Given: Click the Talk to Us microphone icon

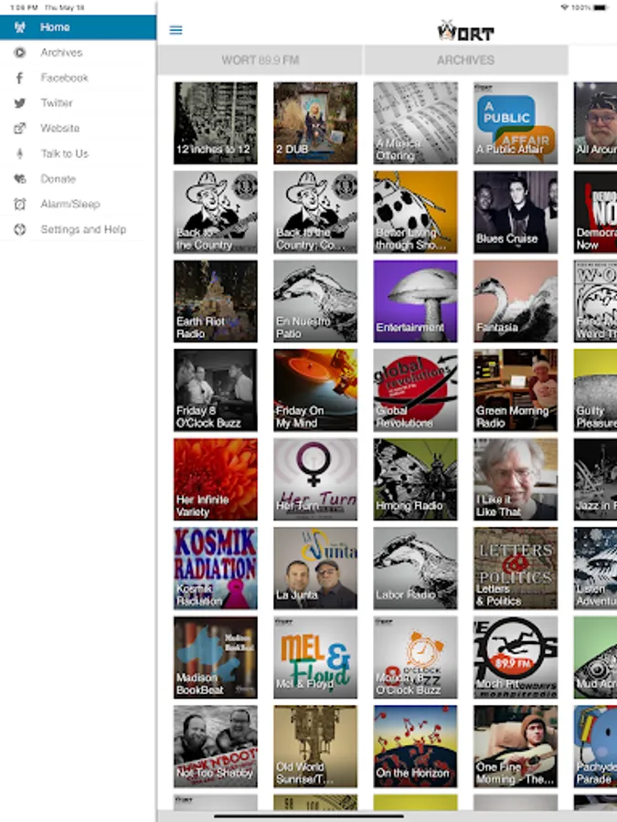Looking at the screenshot, I should click(20, 153).
